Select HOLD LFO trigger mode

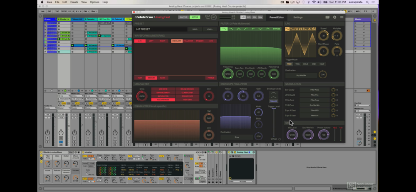pyautogui.click(x=306, y=64)
